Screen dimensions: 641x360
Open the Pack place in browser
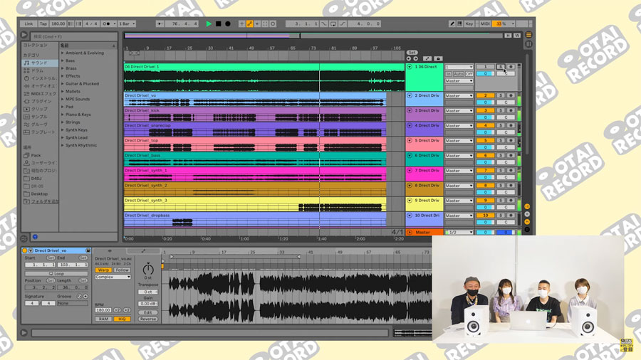tap(36, 155)
